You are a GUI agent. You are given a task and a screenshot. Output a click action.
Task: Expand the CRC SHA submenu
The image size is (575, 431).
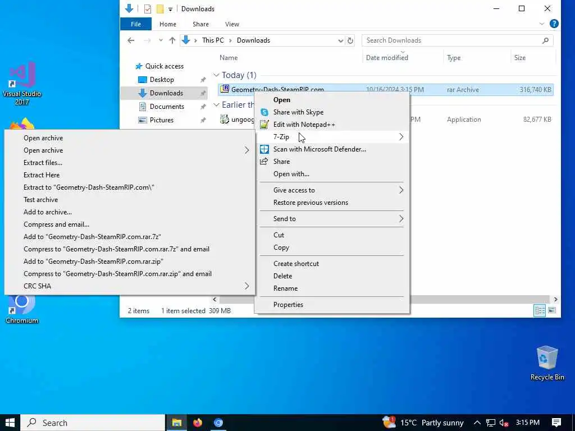click(247, 286)
